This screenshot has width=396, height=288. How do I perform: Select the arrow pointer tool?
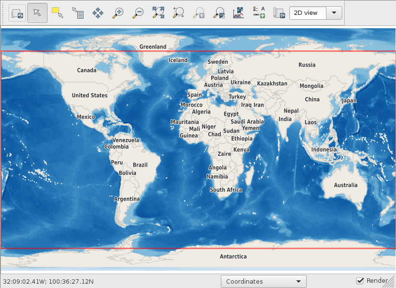37,13
